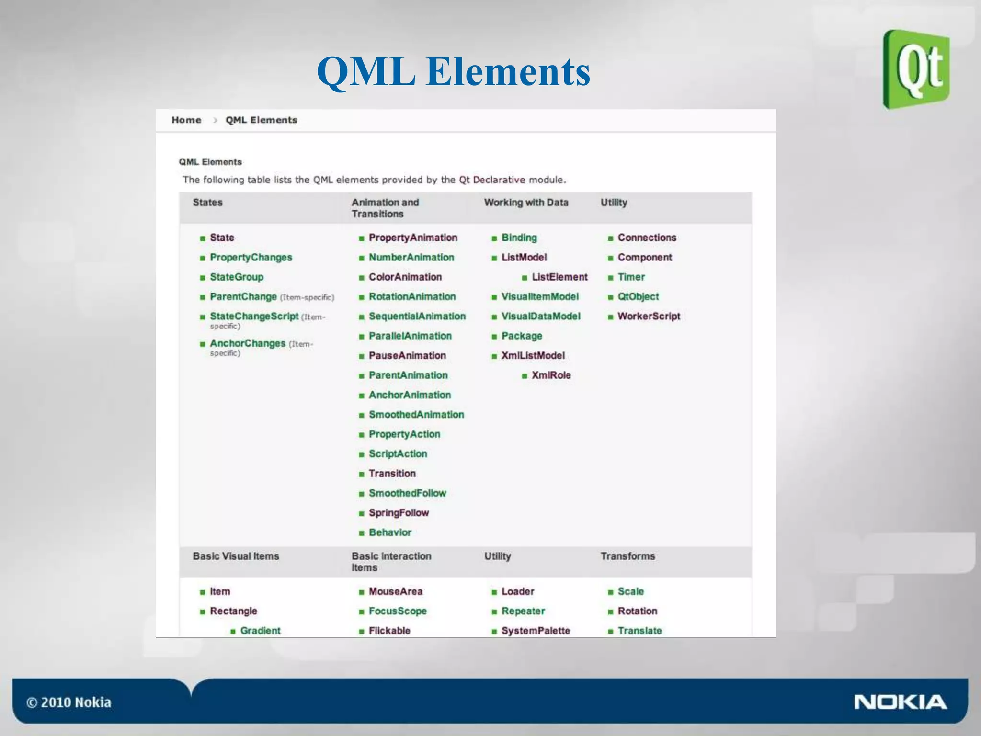Select the XmlRole sub-item link
Image resolution: width=981 pixels, height=736 pixels.
pyautogui.click(x=551, y=375)
